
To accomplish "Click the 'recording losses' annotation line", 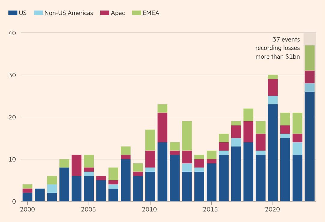I will point(278,48).
